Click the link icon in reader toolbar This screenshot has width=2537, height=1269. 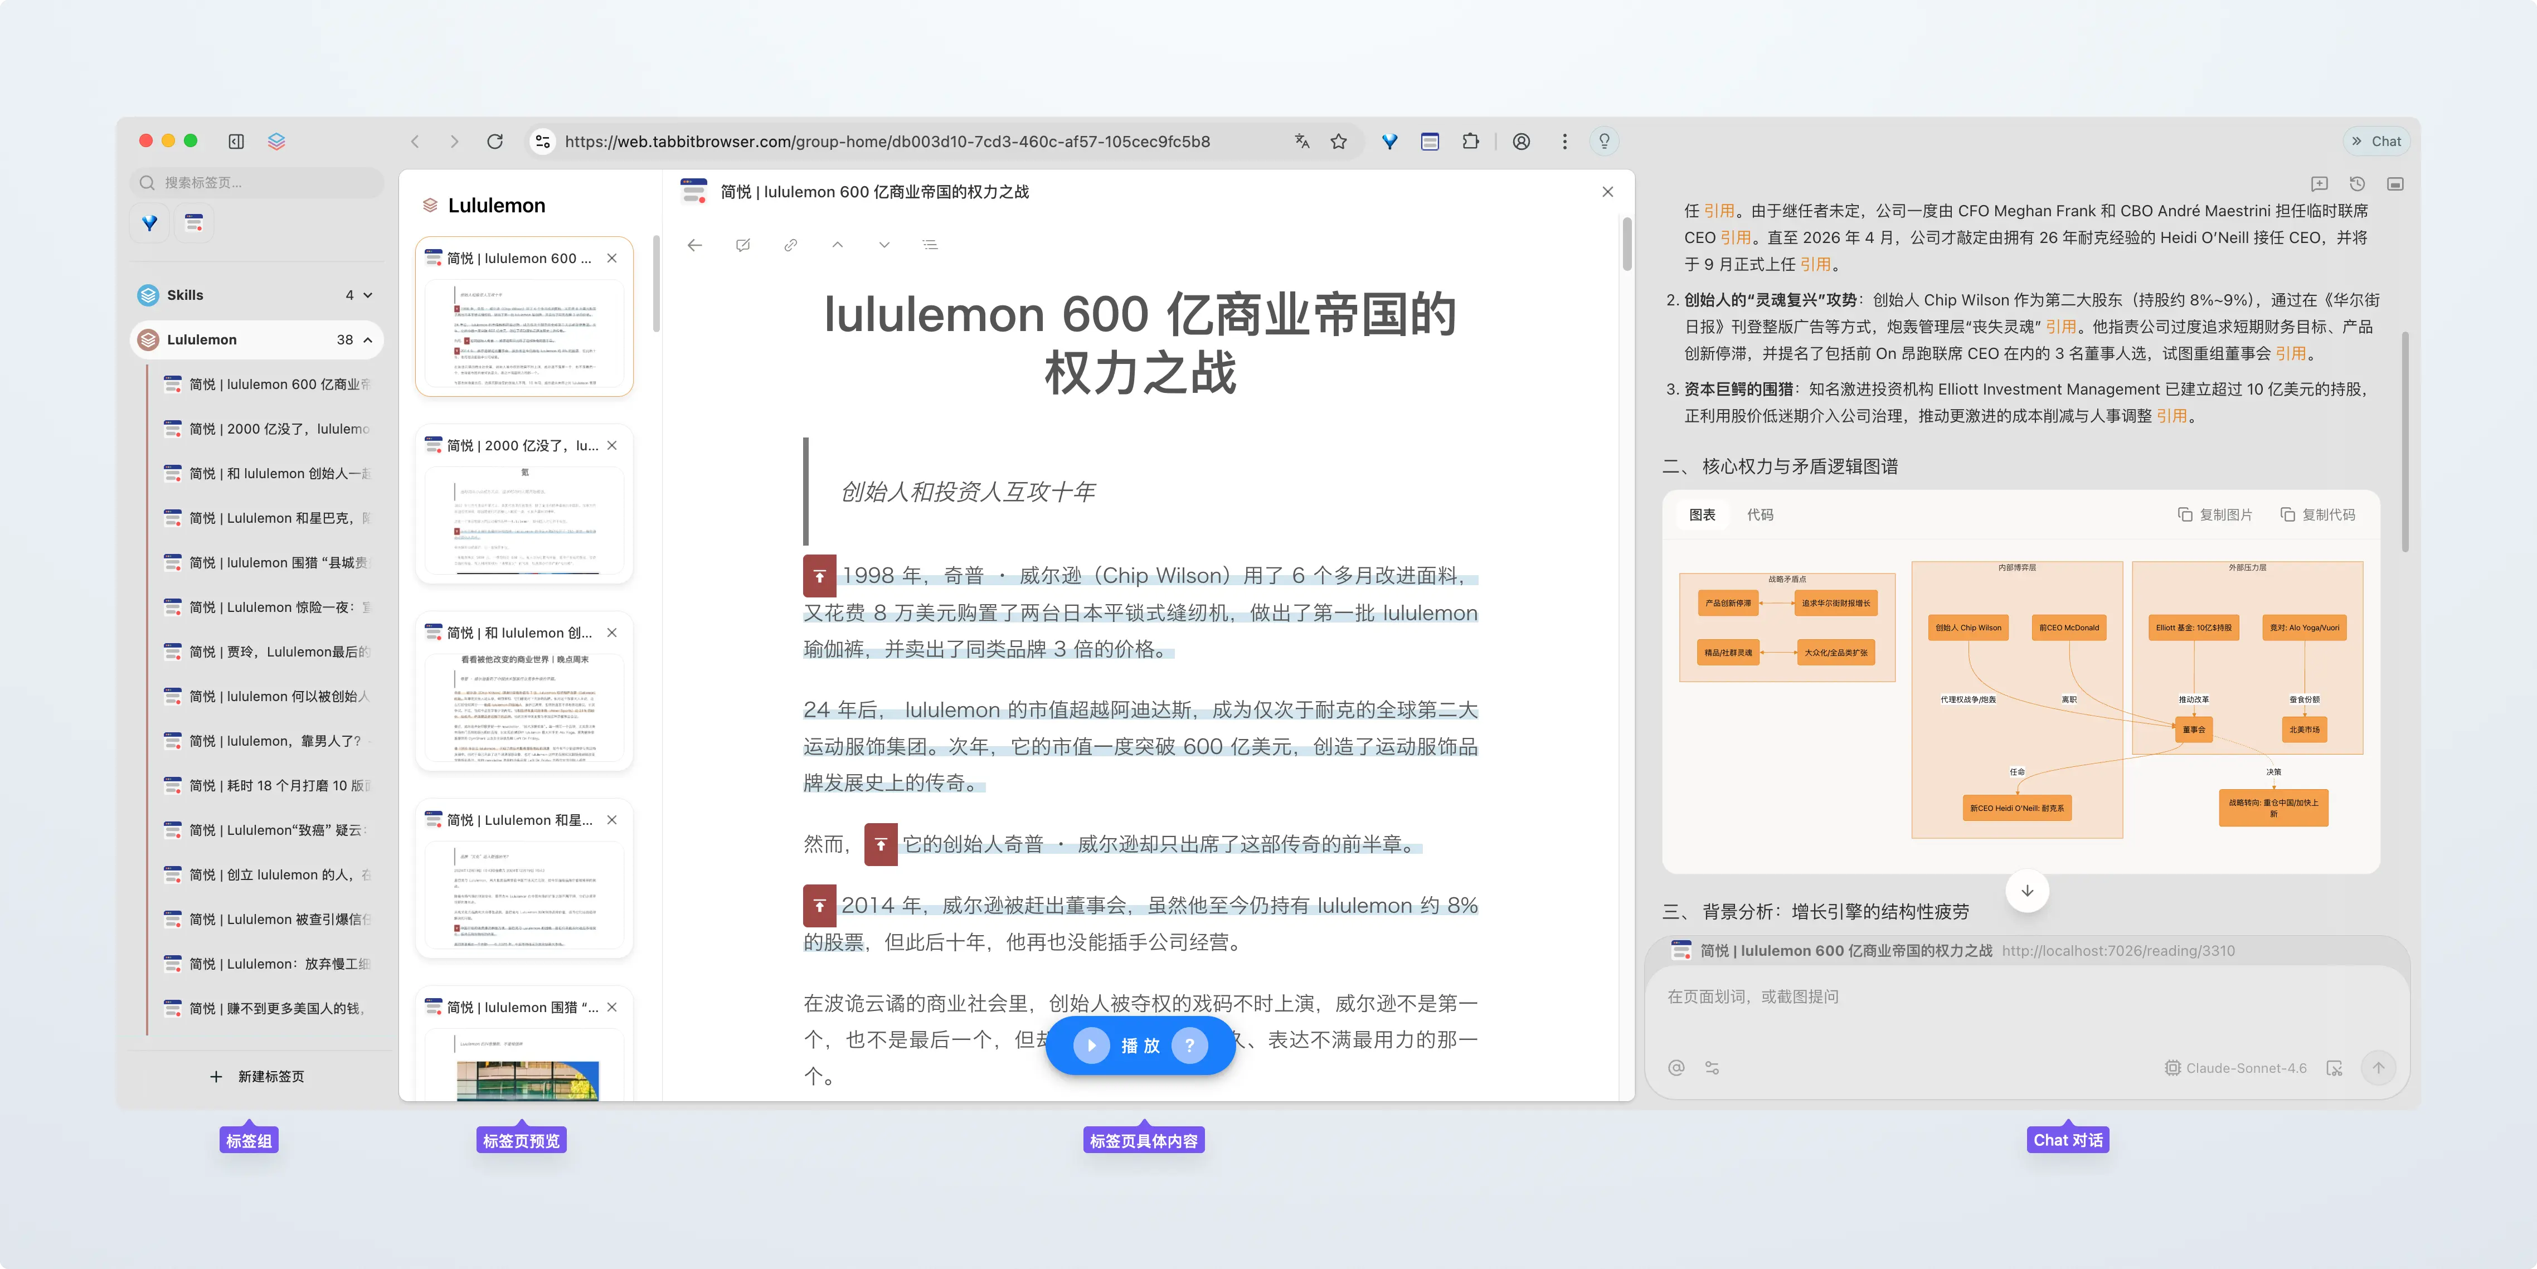790,245
